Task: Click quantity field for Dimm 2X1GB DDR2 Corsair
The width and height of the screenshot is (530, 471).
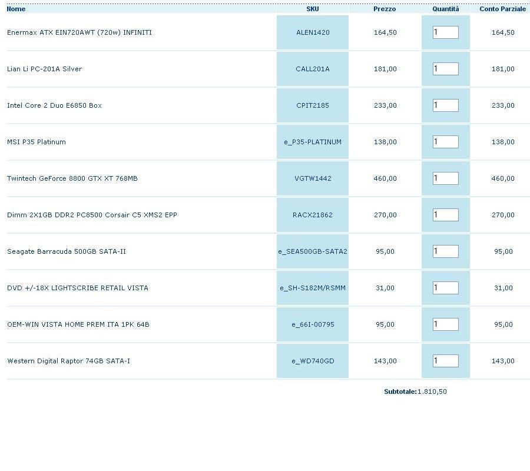Action: (x=446, y=215)
